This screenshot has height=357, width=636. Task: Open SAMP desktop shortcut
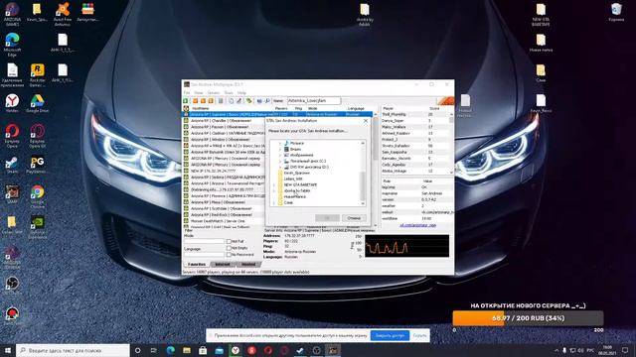[x=12, y=194]
